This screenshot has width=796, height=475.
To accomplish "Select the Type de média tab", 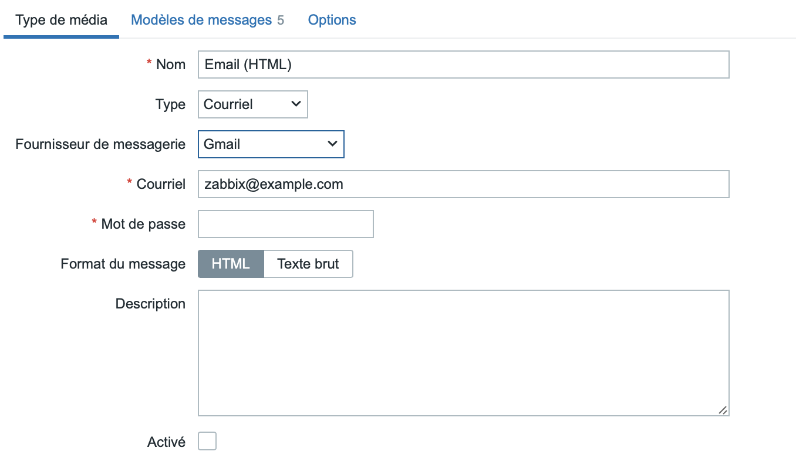I will [61, 20].
